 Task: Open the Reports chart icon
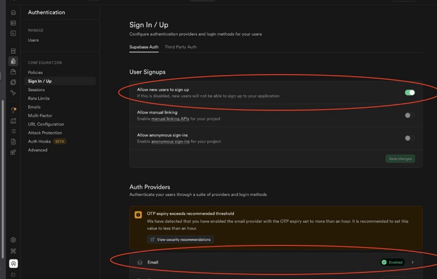[x=13, y=120]
